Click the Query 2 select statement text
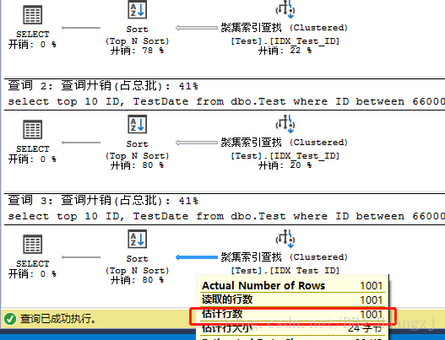Image resolution: width=445 pixels, height=340 pixels. pos(226,101)
